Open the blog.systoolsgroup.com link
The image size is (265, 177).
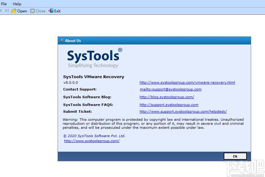point(167,97)
